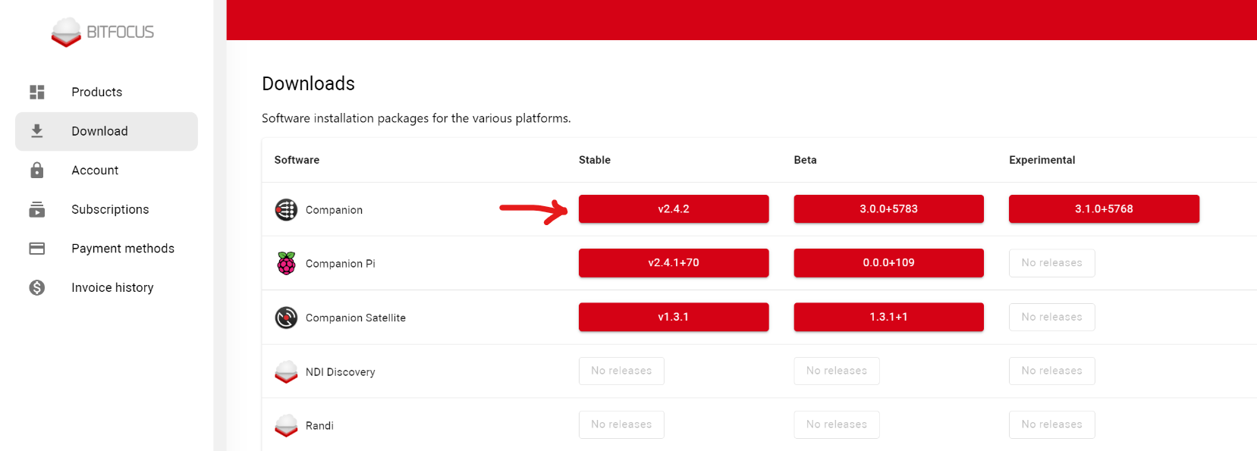This screenshot has height=451, width=1257.
Task: Go to the Account page
Action: [106, 170]
